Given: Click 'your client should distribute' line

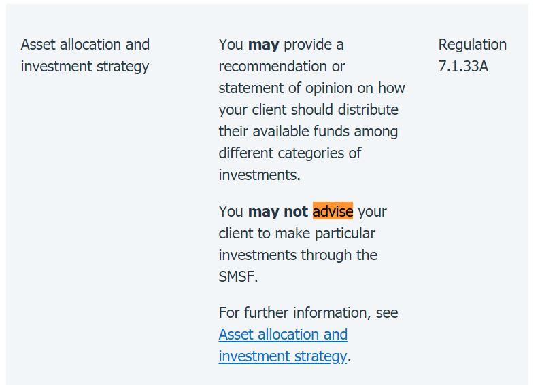Looking at the screenshot, I should 308,110.
